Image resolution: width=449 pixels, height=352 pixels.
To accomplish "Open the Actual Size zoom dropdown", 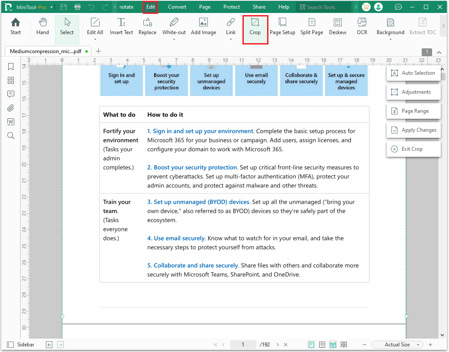I will coord(397,344).
